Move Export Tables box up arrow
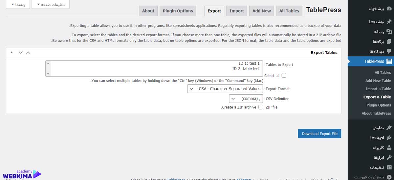This screenshot has height=180, width=394. [x=28, y=52]
